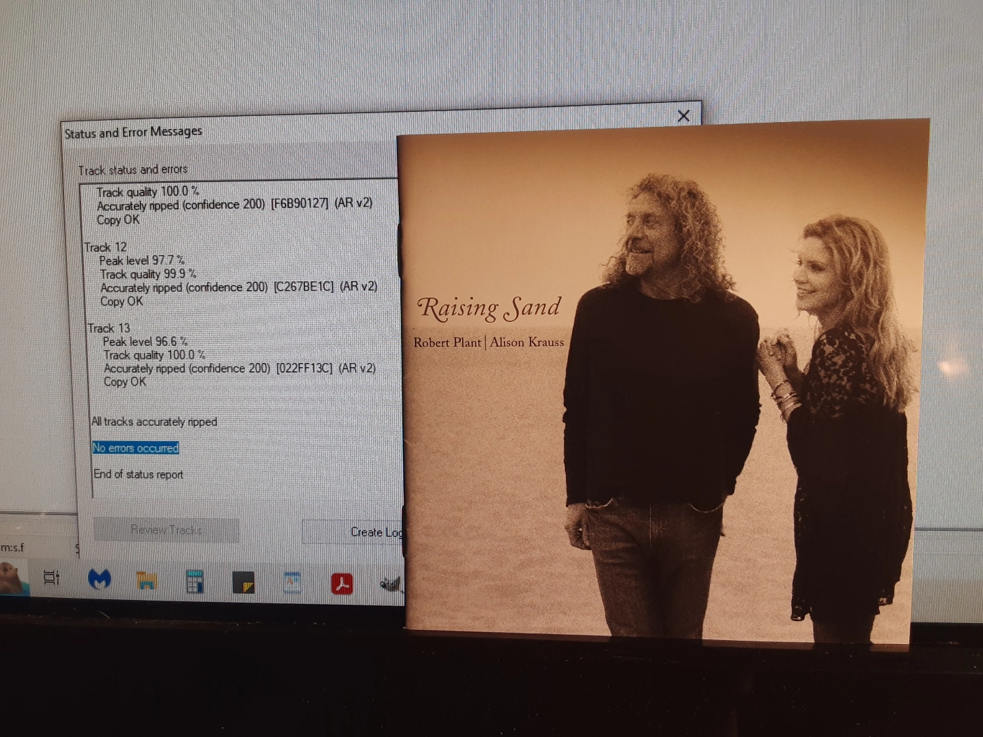This screenshot has width=983, height=737.
Task: Click accurately ripped line with F6B90127 checksum
Action: [x=235, y=204]
